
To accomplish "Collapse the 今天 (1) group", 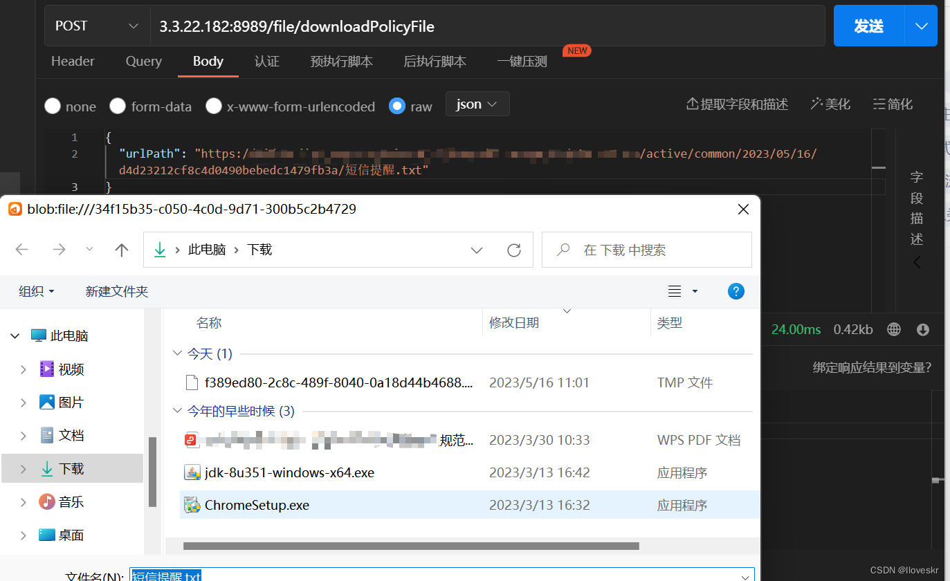I will pos(177,353).
